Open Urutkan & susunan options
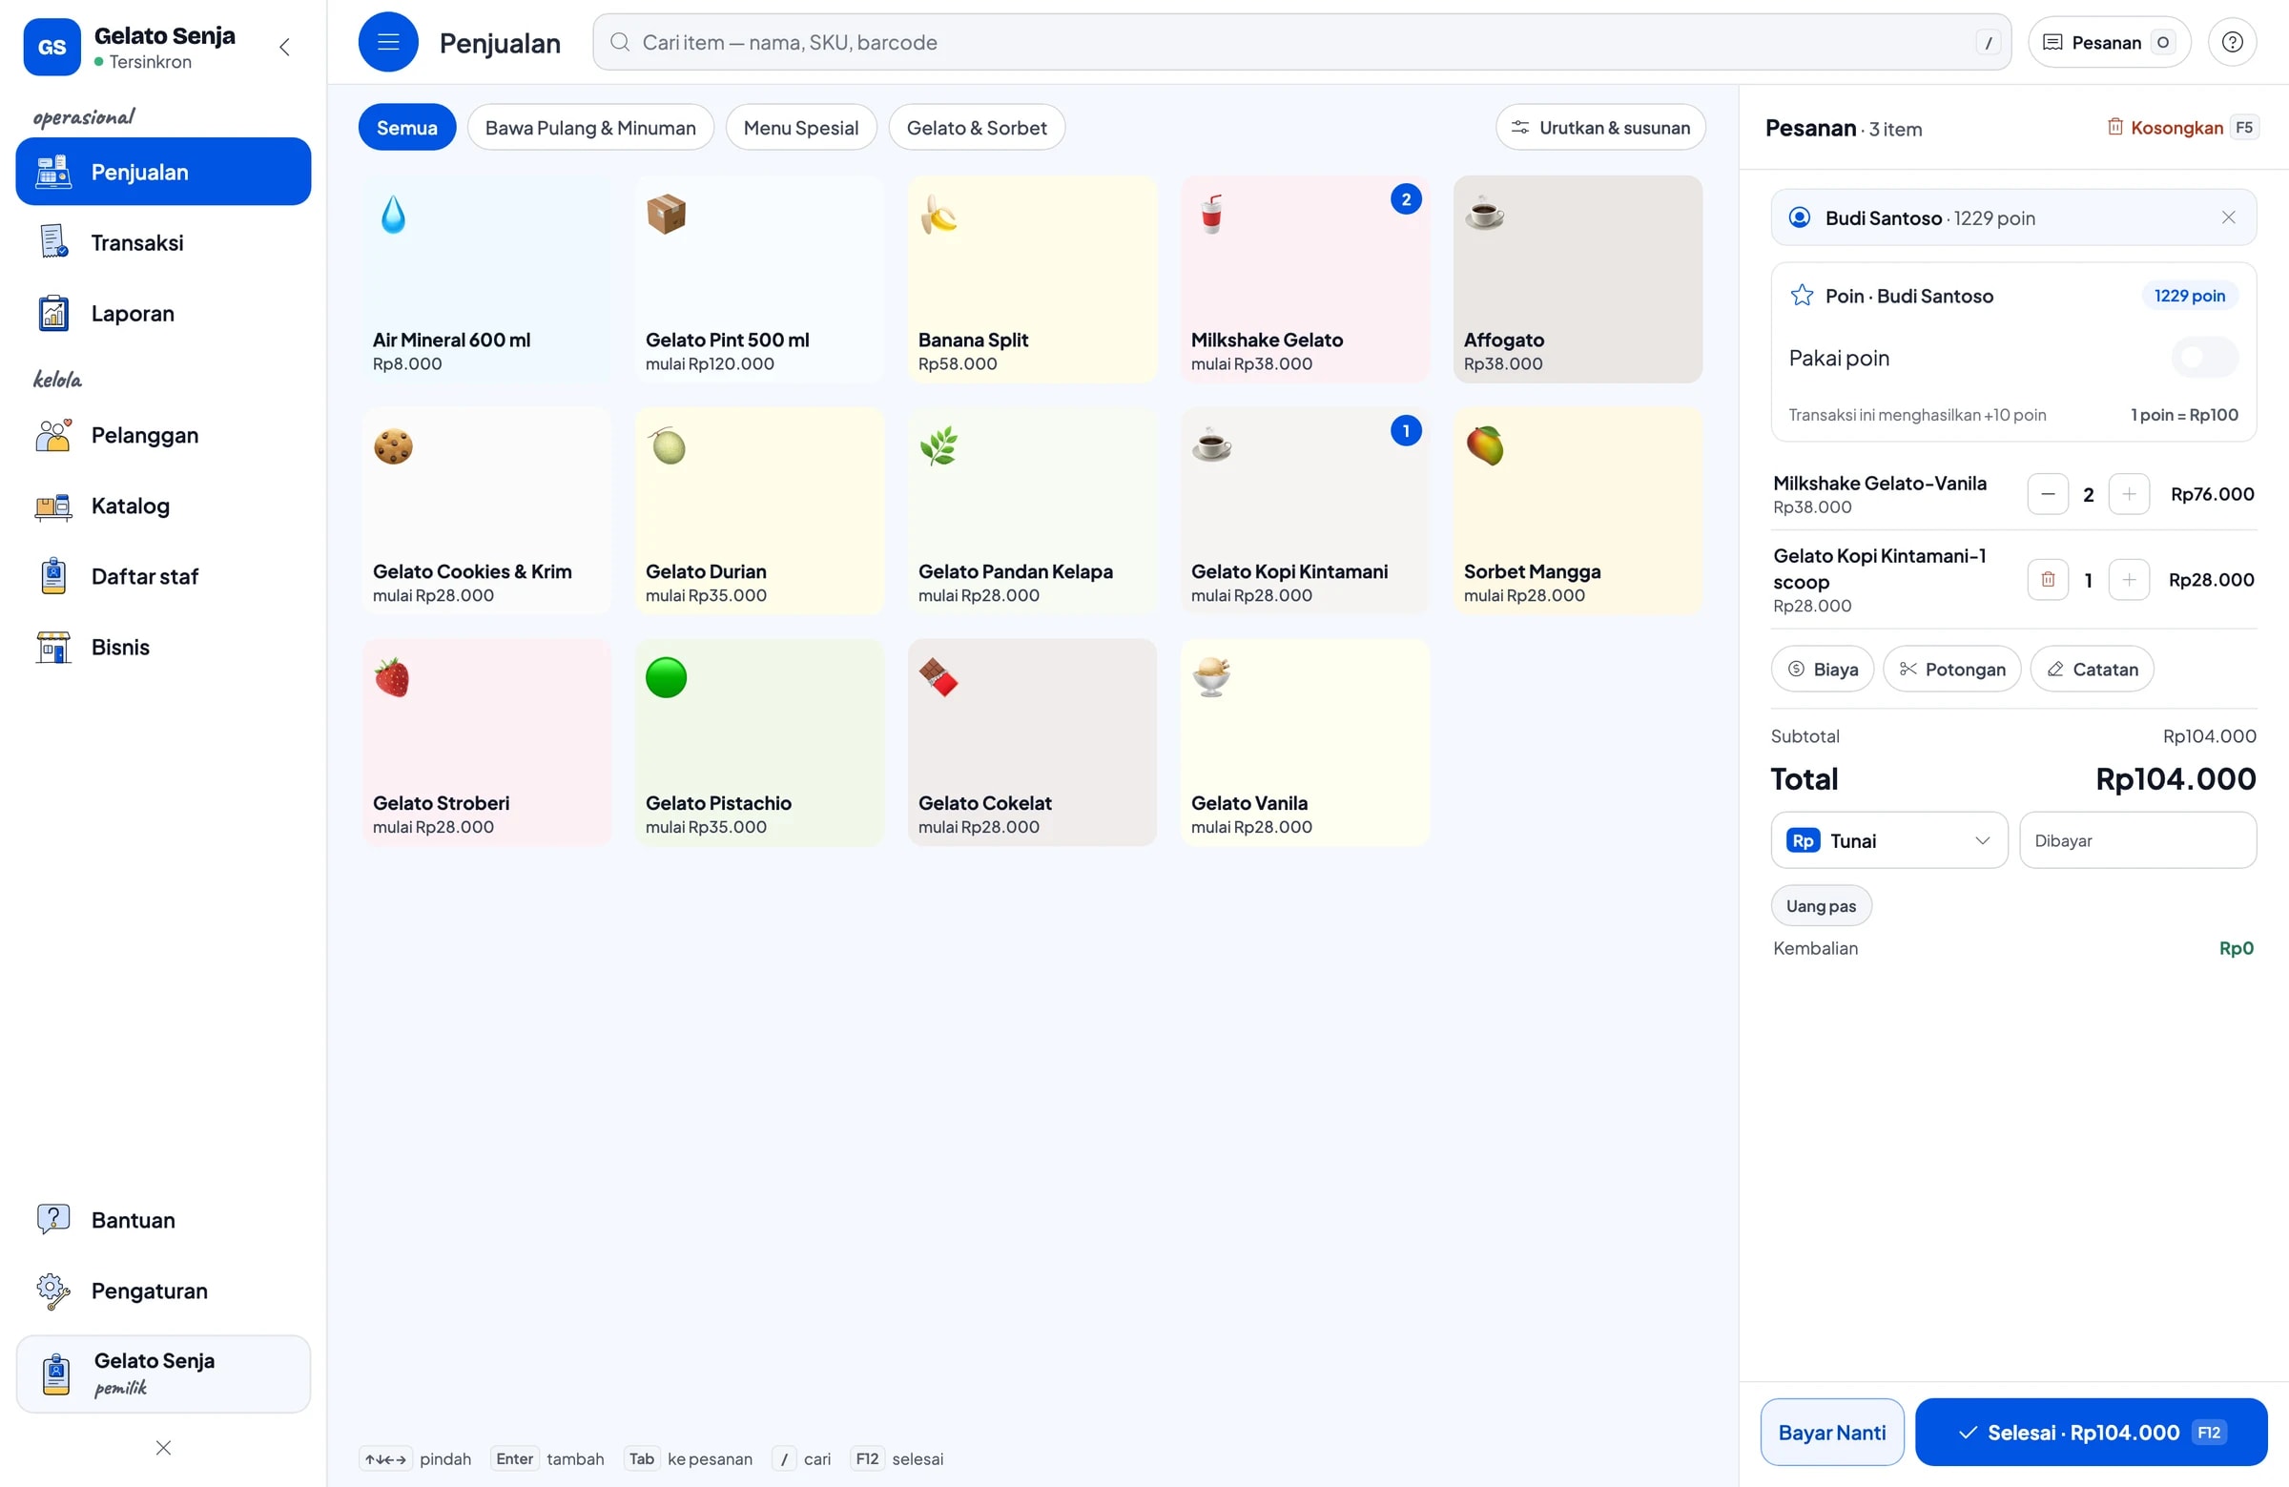The width and height of the screenshot is (2289, 1487). click(1600, 128)
